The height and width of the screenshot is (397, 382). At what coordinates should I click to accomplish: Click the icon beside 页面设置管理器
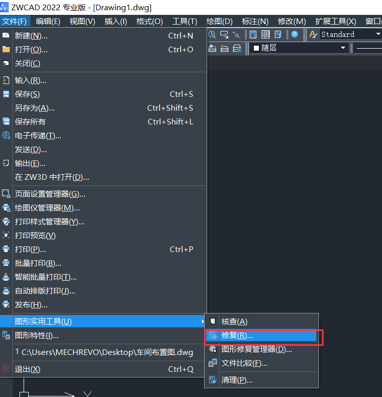click(x=6, y=194)
